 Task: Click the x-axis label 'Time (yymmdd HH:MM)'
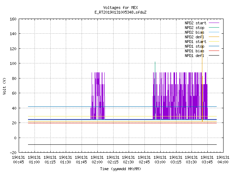[120, 169]
